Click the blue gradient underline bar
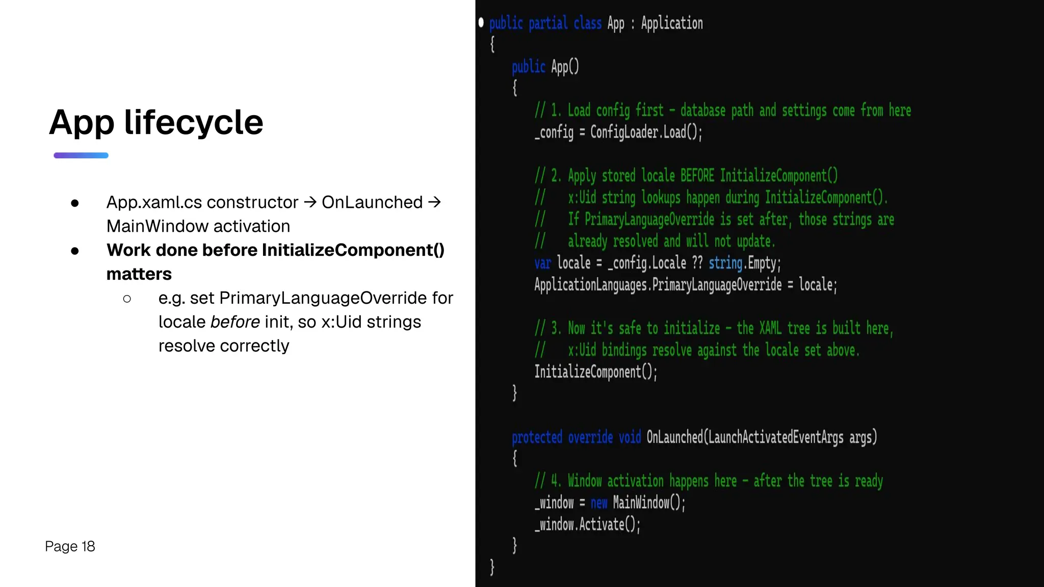This screenshot has height=587, width=1044. (x=81, y=155)
